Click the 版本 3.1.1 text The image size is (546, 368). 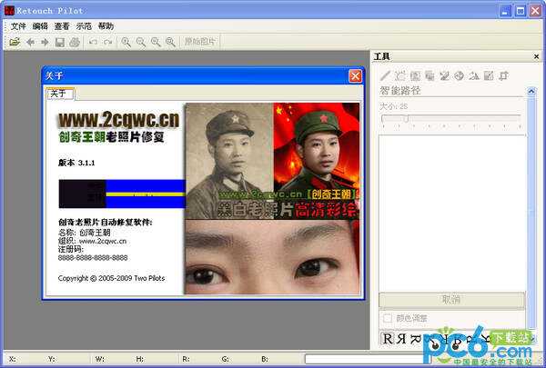(76, 163)
